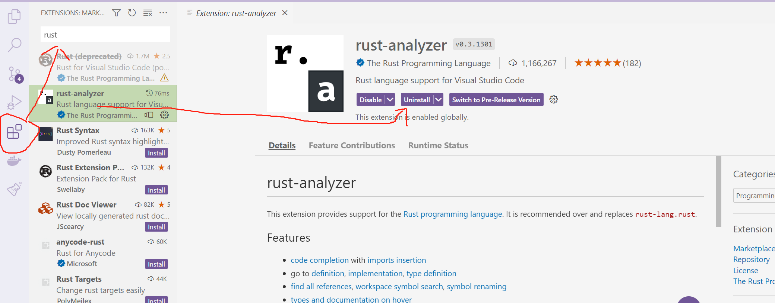Viewport: 775px width, 303px height.
Task: Open the Docker view in activity bar
Action: click(14, 161)
